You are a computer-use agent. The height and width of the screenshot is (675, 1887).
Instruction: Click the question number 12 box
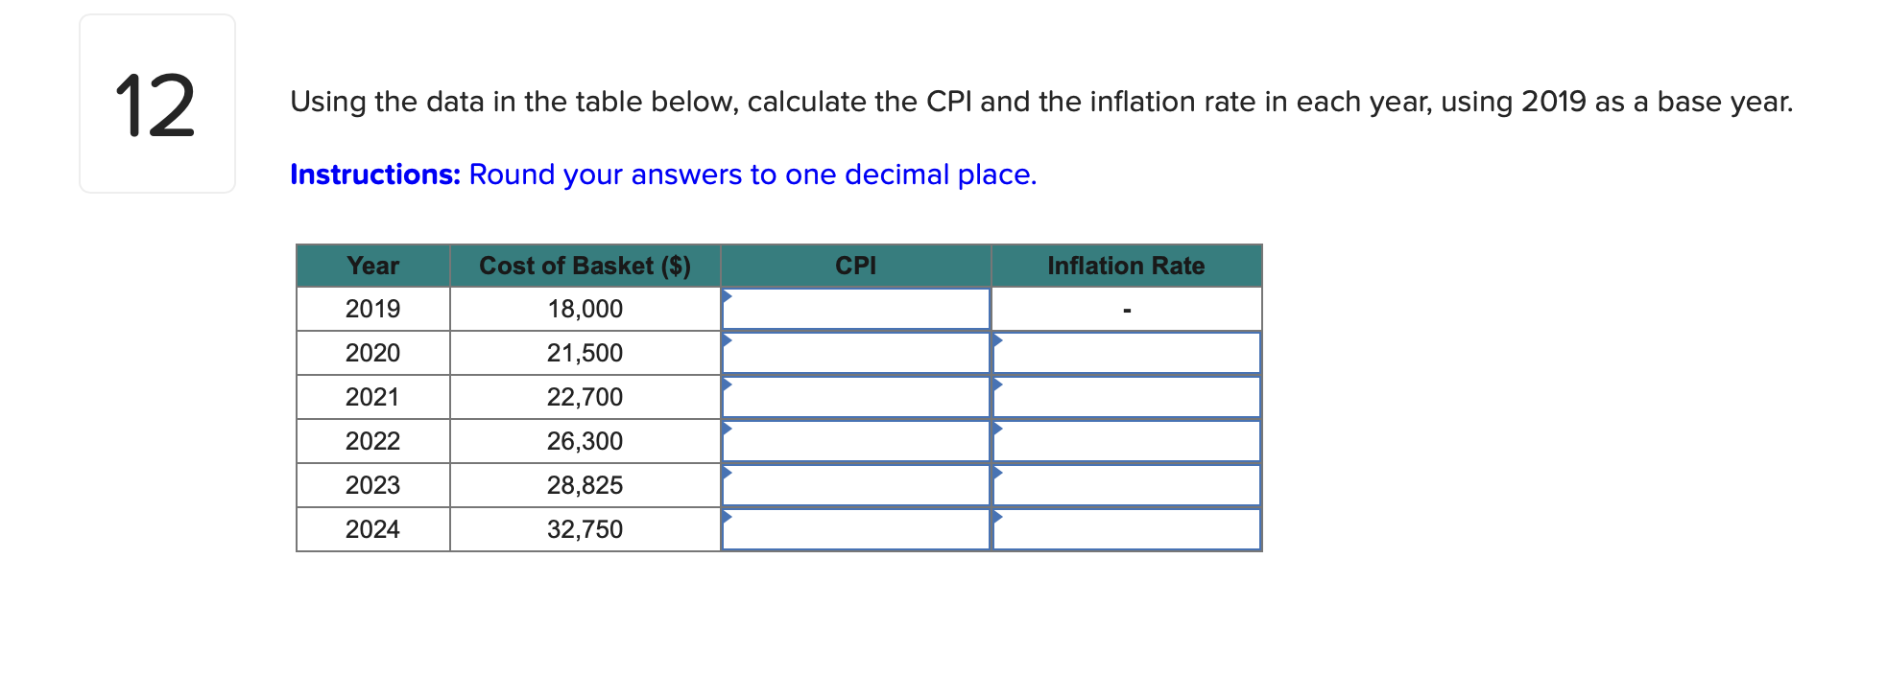click(x=155, y=102)
